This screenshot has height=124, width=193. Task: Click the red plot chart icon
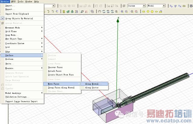(x=87, y=11)
